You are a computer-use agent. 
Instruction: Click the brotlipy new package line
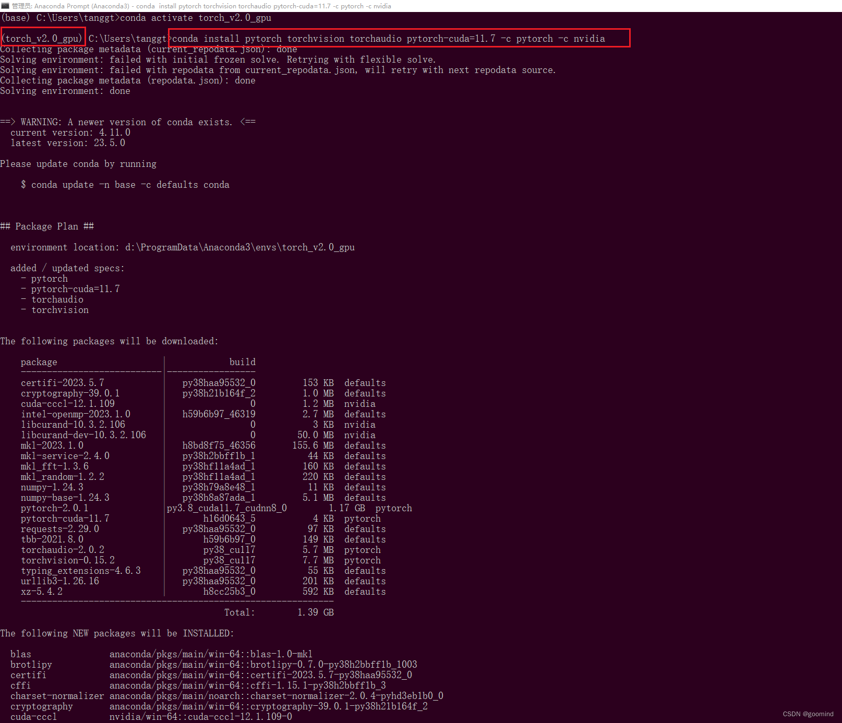(x=214, y=665)
